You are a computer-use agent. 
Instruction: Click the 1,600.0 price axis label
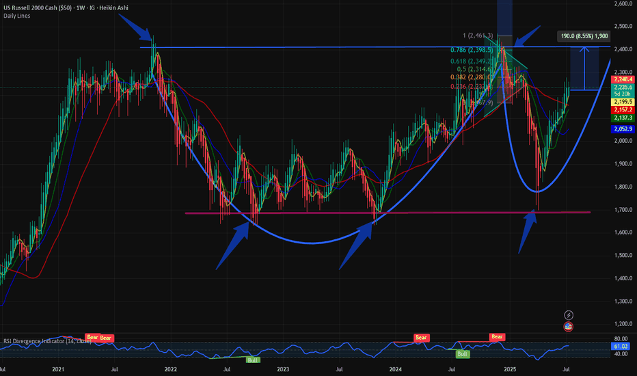click(623, 232)
